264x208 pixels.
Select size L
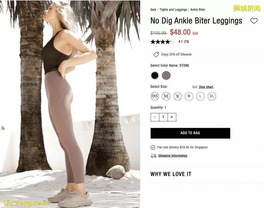(200, 96)
